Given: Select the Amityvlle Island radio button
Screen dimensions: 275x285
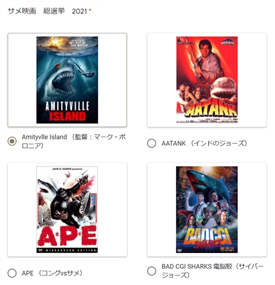Looking at the screenshot, I should point(12,141).
